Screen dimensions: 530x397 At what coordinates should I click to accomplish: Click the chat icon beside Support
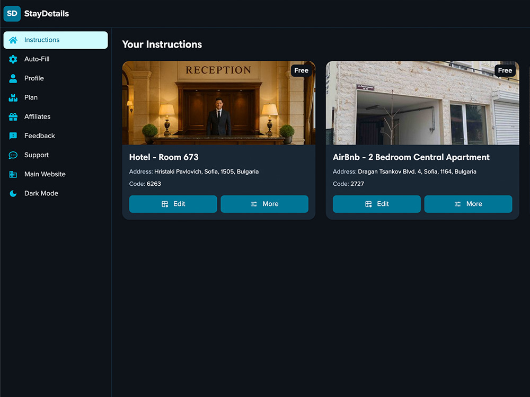click(13, 155)
